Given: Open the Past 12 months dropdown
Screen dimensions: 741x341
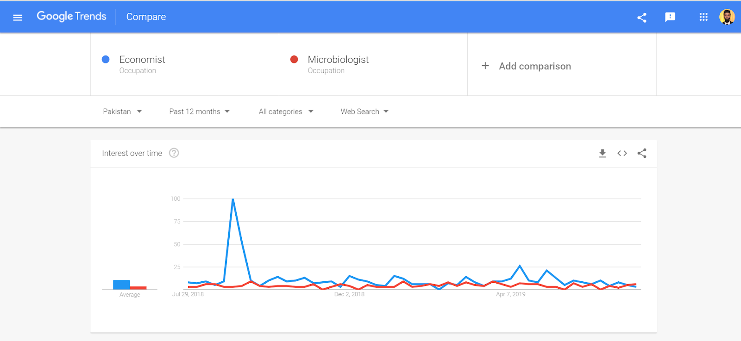Looking at the screenshot, I should click(x=199, y=112).
